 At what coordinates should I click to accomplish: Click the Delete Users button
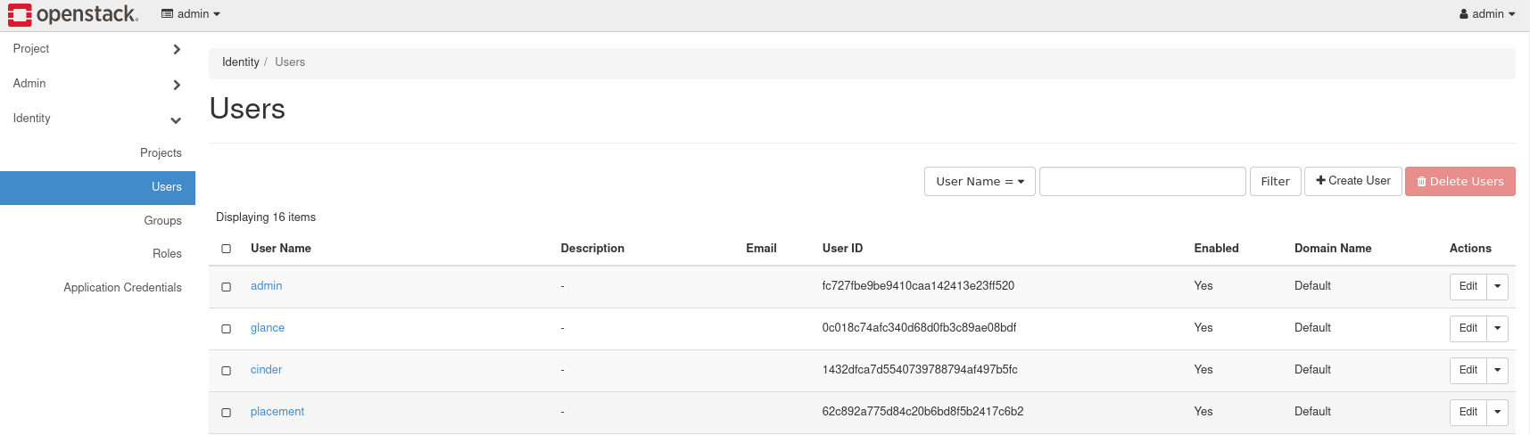pos(1460,181)
